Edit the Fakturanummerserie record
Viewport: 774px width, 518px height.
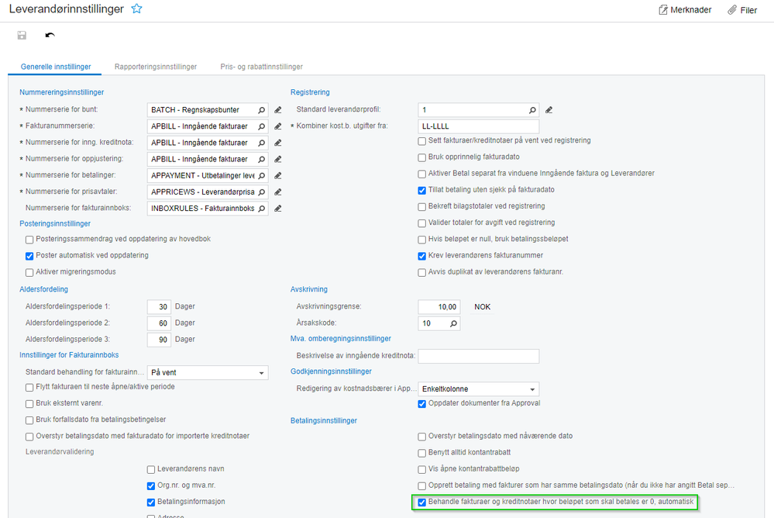[x=278, y=126]
